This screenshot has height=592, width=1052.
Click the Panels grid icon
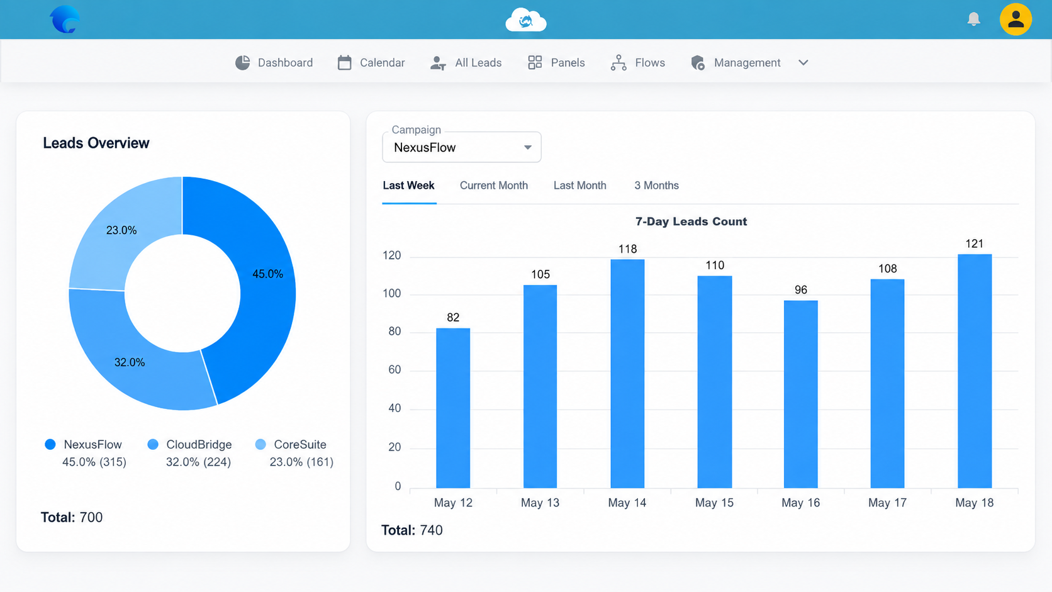535,62
